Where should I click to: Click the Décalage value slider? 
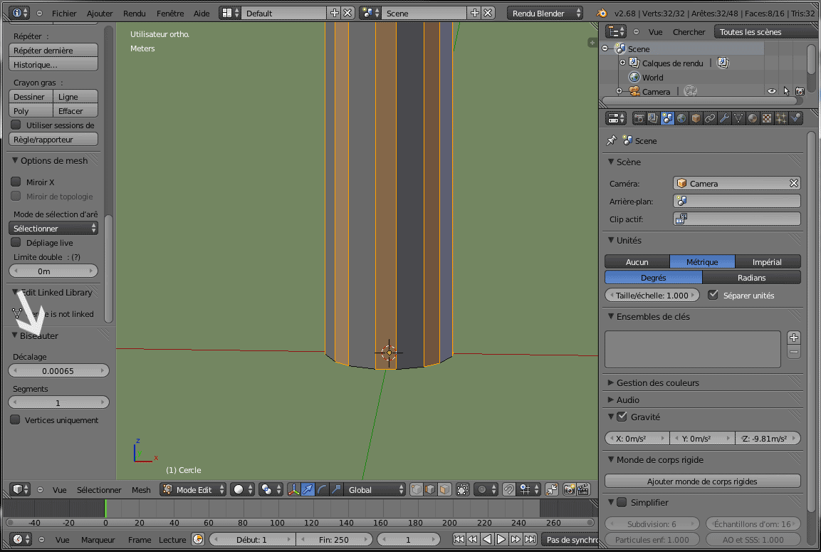point(58,370)
